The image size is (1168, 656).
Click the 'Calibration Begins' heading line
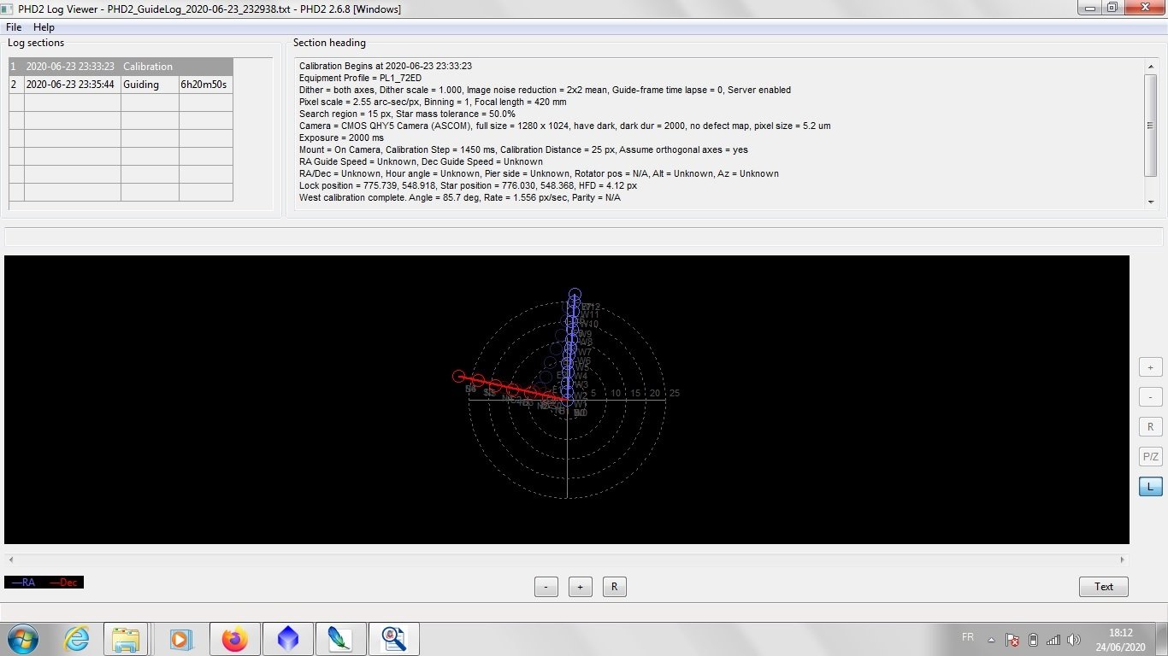(x=386, y=66)
